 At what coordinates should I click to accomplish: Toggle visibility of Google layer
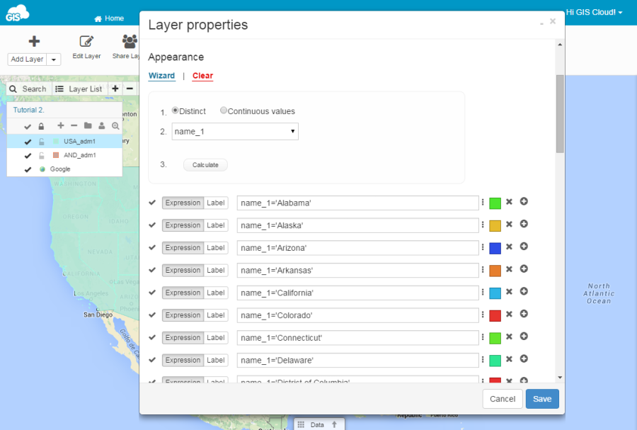(28, 169)
